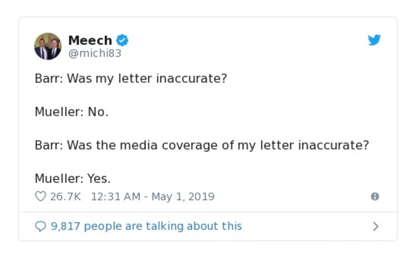Expand the conversation with the right chevron

[375, 226]
